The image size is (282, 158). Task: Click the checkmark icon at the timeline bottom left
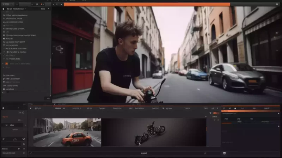tap(31, 153)
